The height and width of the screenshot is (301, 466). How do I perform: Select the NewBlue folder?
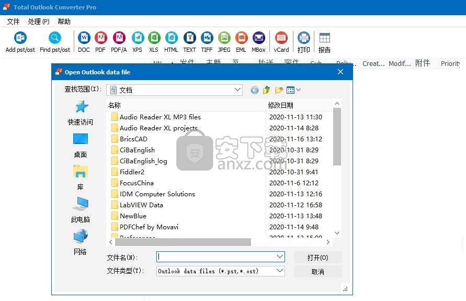pos(129,216)
